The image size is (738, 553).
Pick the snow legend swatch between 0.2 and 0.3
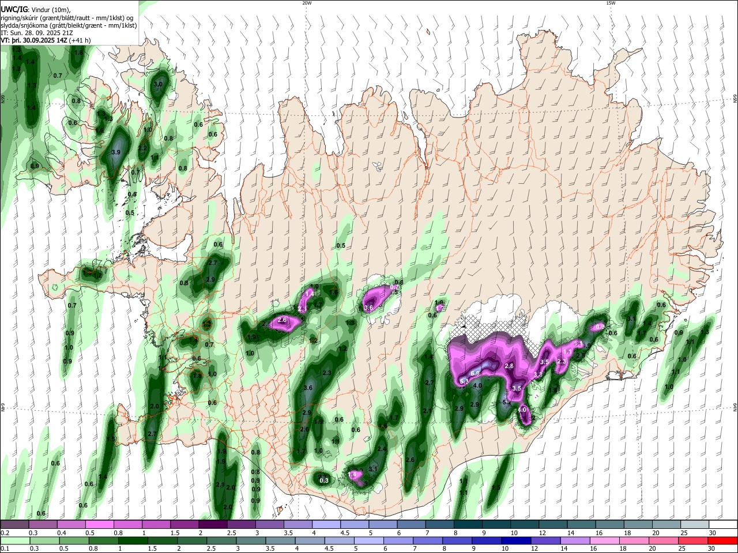click(14, 524)
